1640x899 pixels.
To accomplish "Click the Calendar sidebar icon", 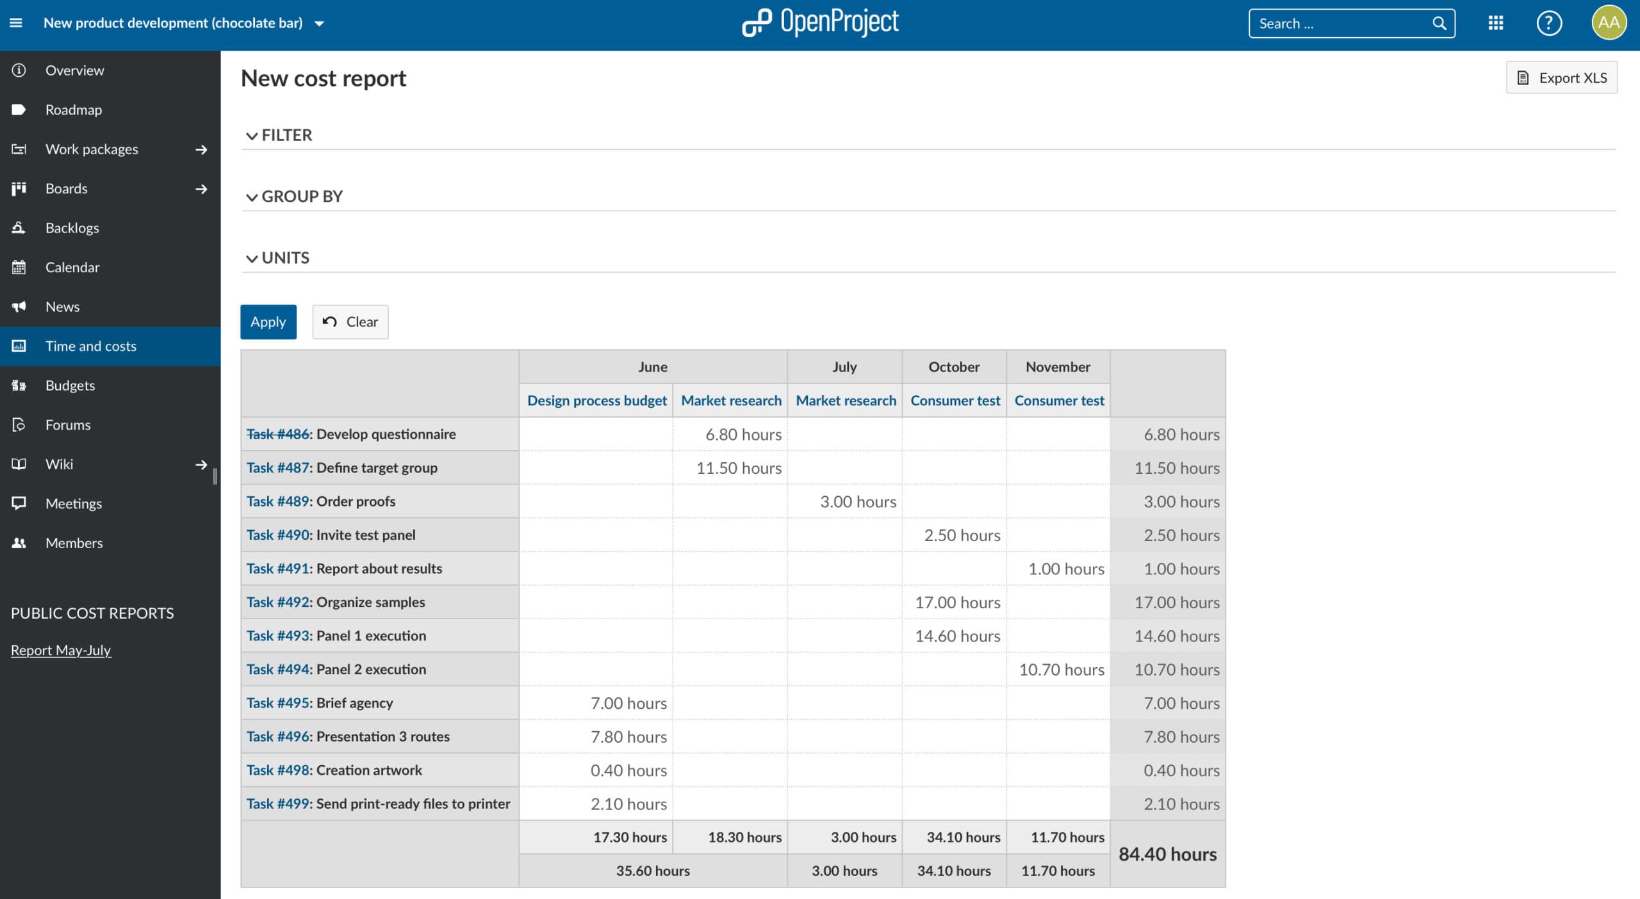I will [x=18, y=267].
